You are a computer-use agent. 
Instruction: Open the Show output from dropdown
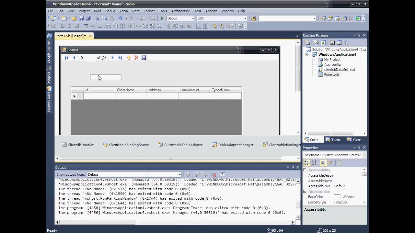(180, 174)
